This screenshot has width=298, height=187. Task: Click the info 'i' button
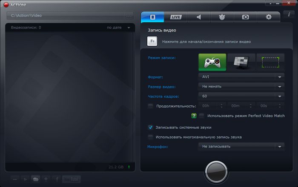(x=289, y=14)
